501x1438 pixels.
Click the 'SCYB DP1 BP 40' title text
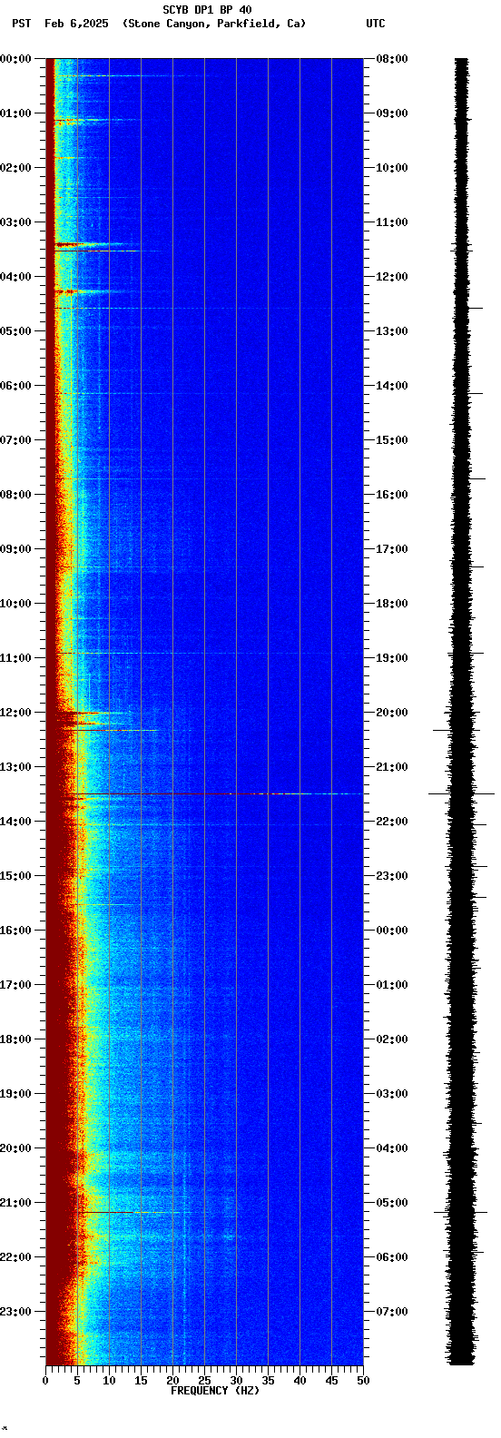click(207, 10)
